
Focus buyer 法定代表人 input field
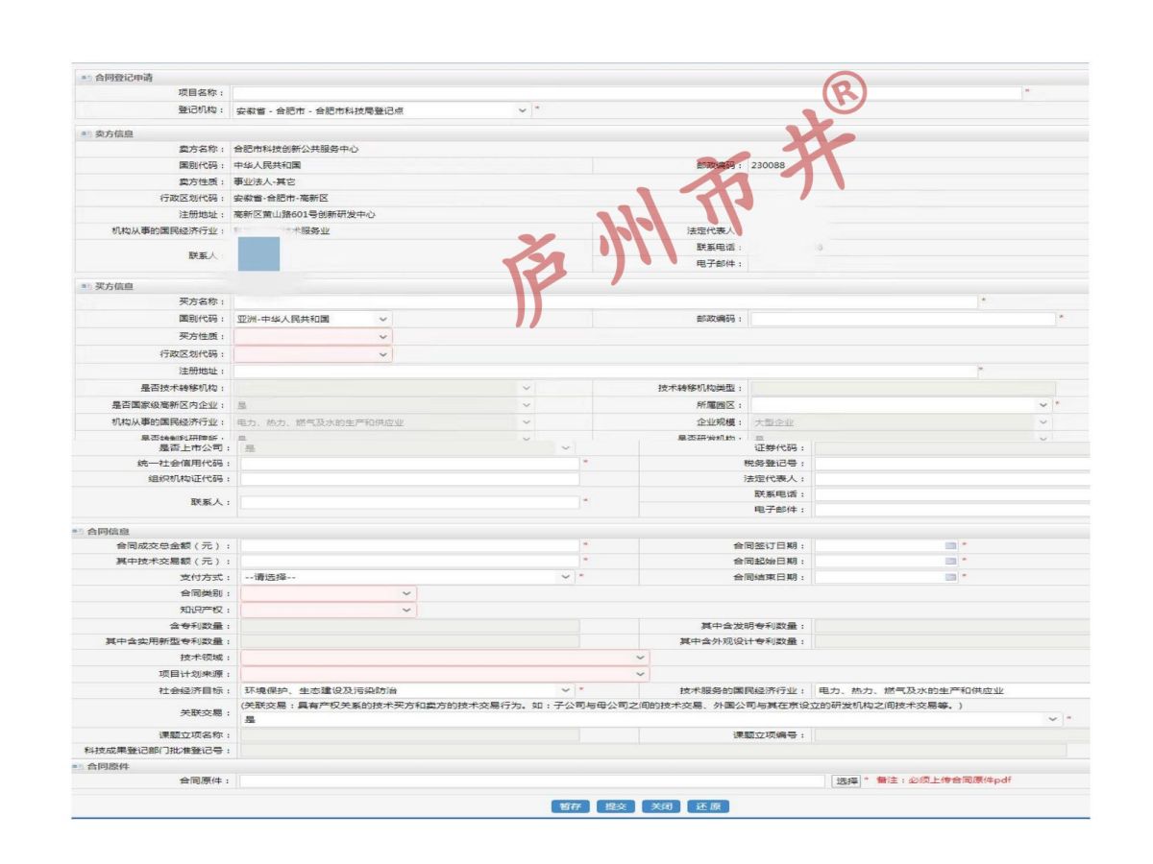pos(953,479)
